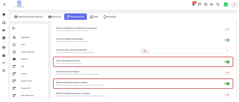Switch to Configurações Gerais tab
The height and width of the screenshot is (102, 239).
pos(28,17)
